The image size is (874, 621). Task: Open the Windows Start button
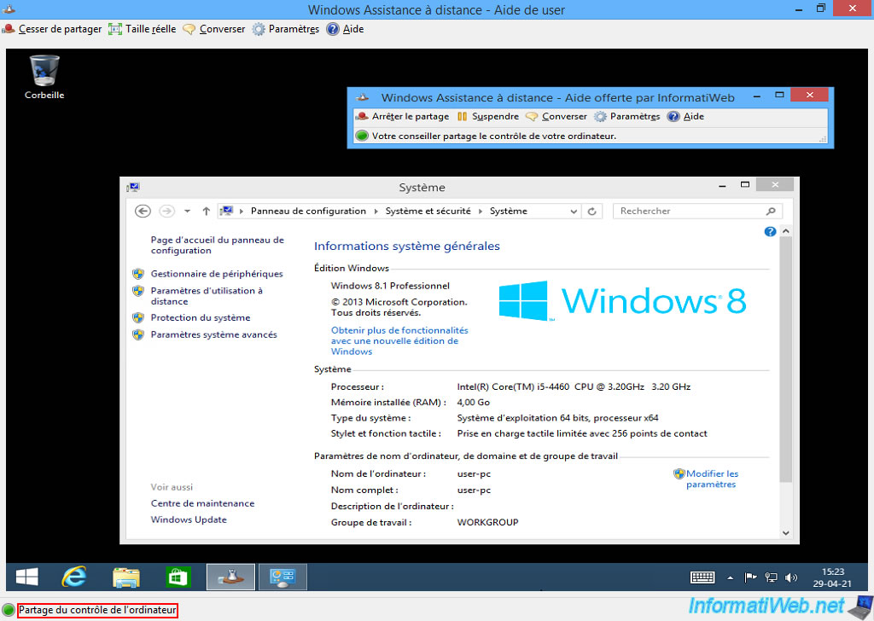click(x=26, y=577)
